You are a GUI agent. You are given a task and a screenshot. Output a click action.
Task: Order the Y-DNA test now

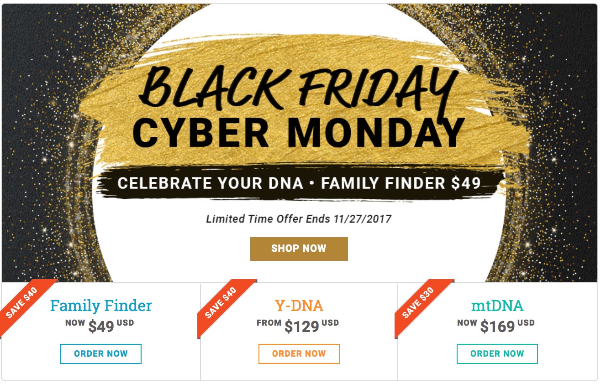coord(299,353)
